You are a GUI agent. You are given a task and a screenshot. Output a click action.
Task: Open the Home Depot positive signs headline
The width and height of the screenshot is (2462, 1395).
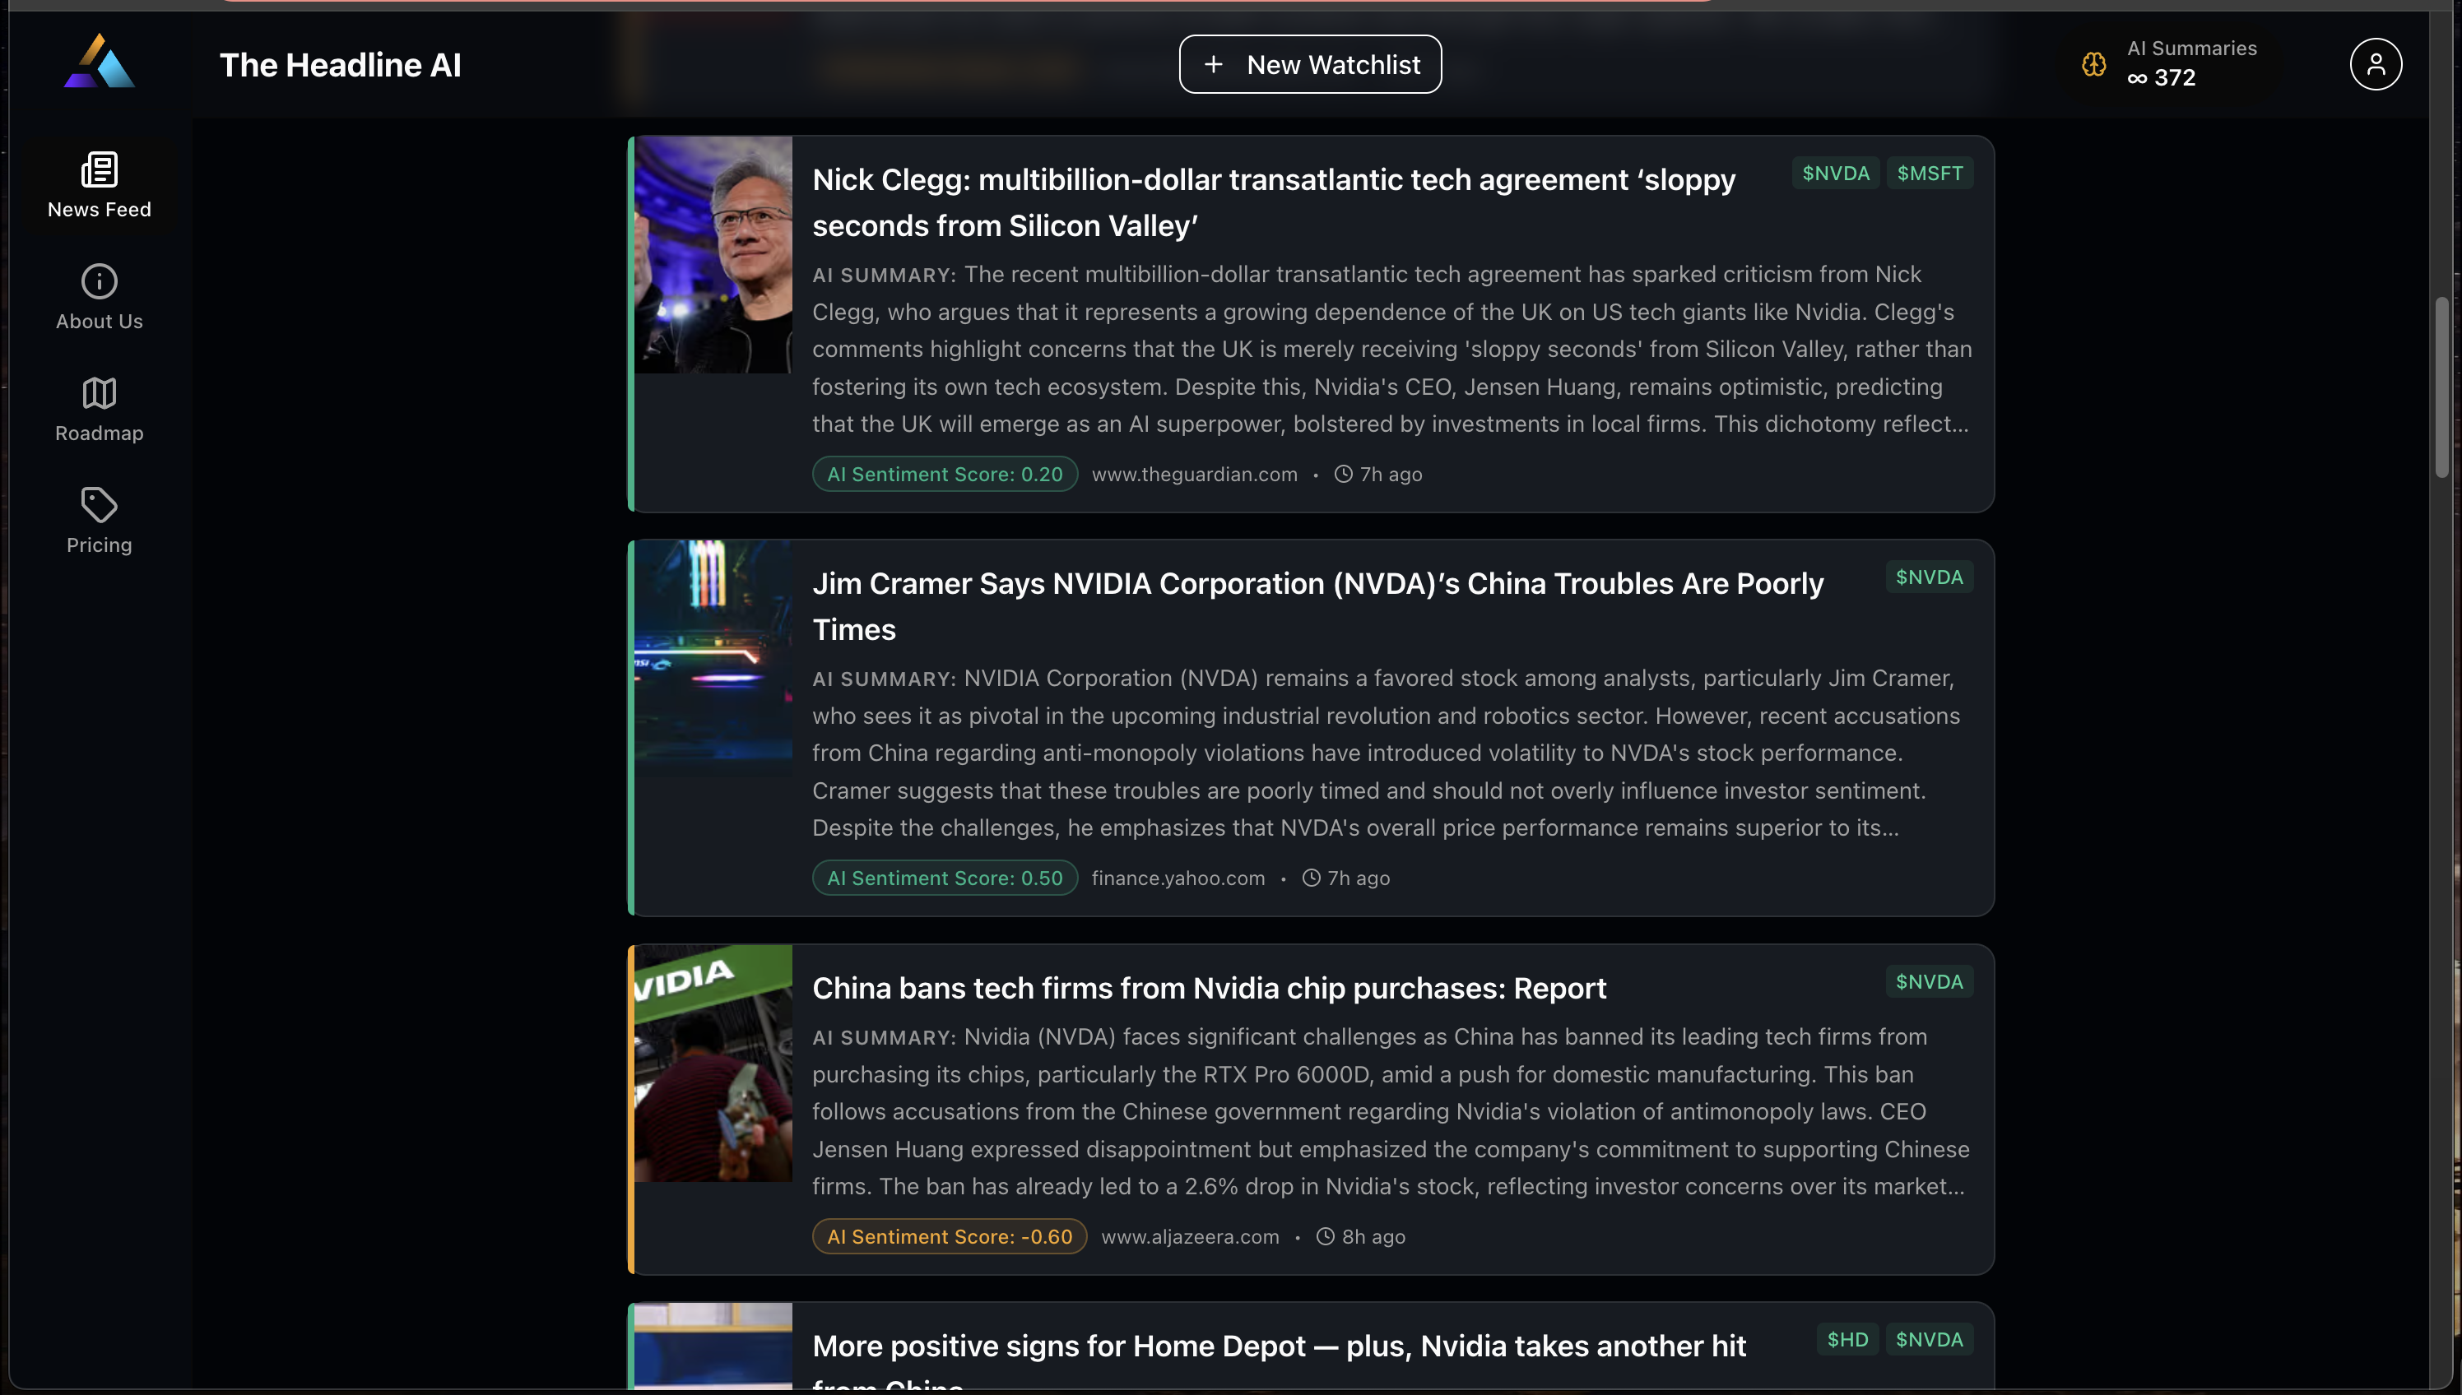click(x=1280, y=1359)
